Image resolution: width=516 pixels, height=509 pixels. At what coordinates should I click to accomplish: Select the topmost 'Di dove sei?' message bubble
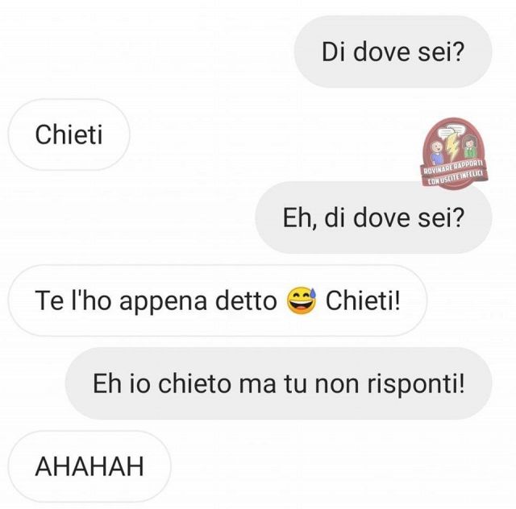pos(393,52)
